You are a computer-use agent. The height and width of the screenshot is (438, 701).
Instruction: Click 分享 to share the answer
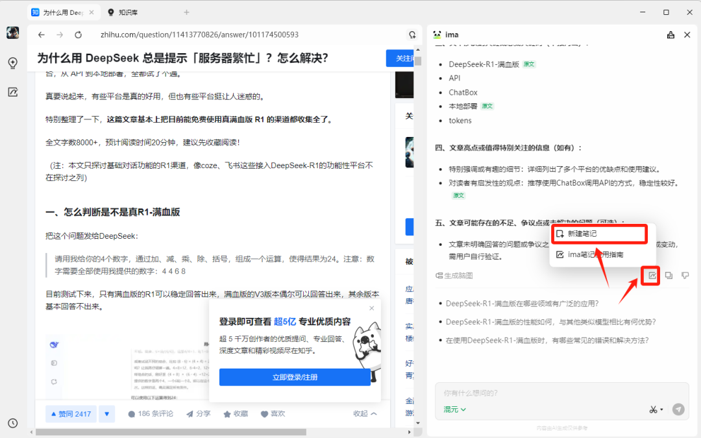click(x=199, y=414)
